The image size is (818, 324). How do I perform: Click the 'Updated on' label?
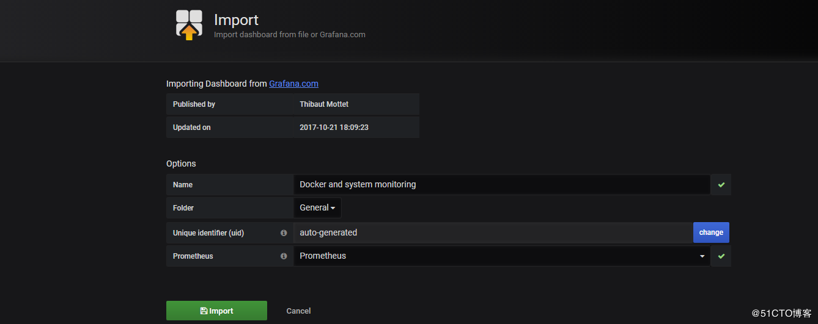(x=191, y=128)
